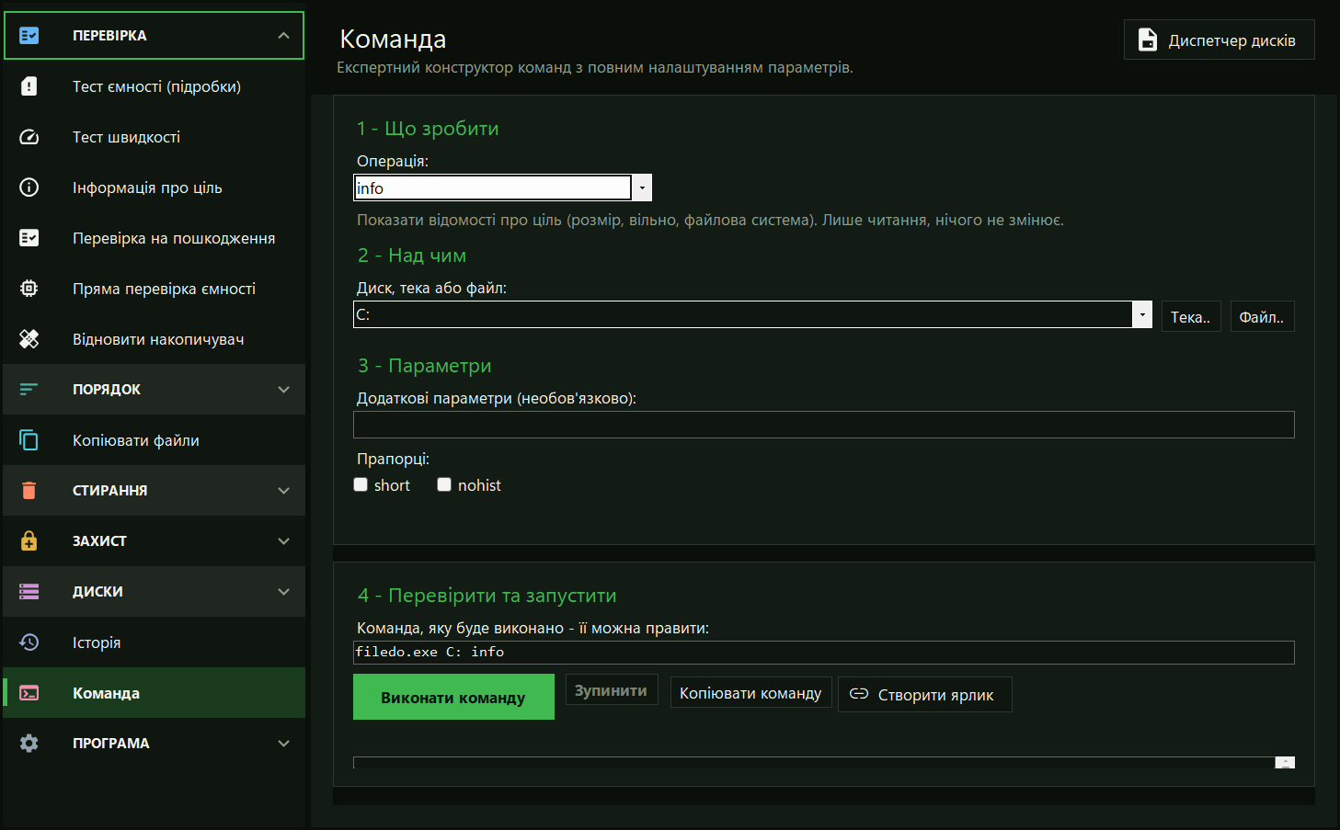1340x830 pixels.
Task: Open Інформація про ціль menu item
Action: click(x=155, y=188)
